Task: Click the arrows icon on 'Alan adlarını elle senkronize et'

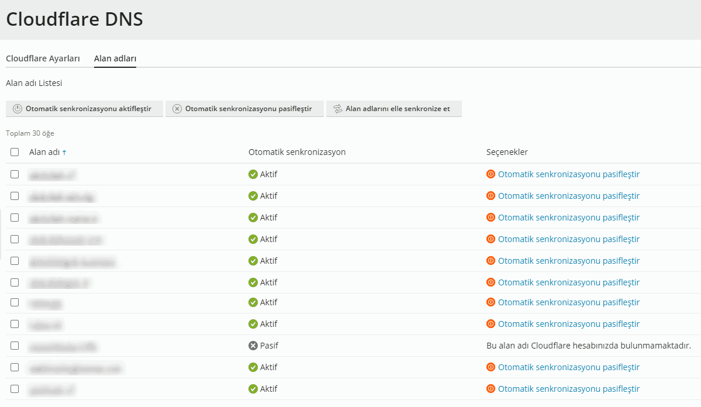Action: (x=337, y=109)
